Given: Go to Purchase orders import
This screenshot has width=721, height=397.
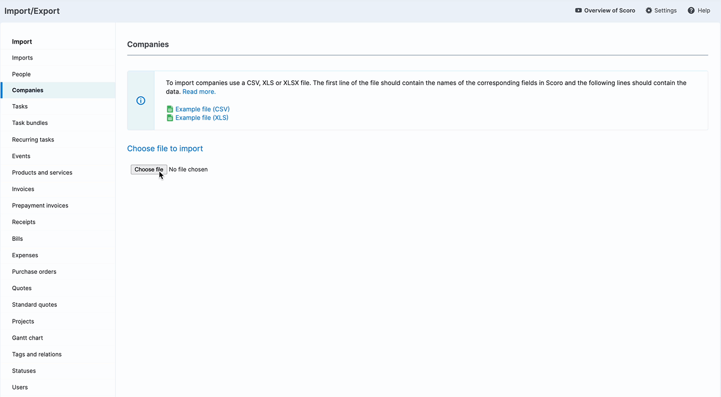Looking at the screenshot, I should (x=58, y=272).
